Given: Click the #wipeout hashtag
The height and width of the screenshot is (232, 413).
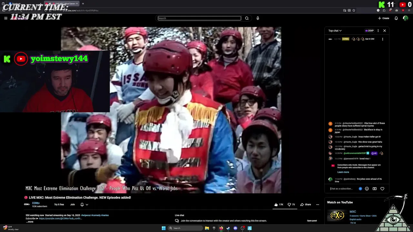Looking at the screenshot, I should click(x=86, y=215).
